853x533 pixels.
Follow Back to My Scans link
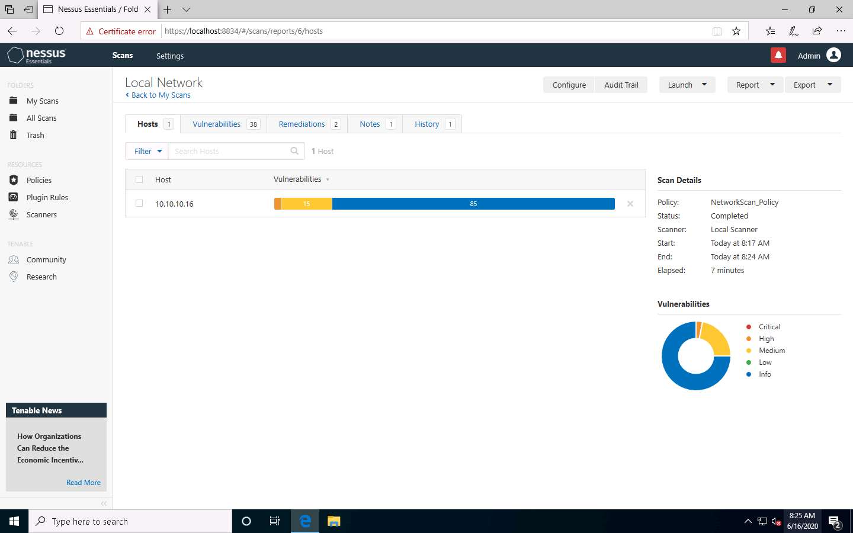click(158, 95)
